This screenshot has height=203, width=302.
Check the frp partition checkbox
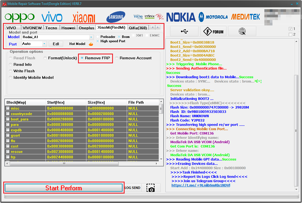click(x=8, y=157)
